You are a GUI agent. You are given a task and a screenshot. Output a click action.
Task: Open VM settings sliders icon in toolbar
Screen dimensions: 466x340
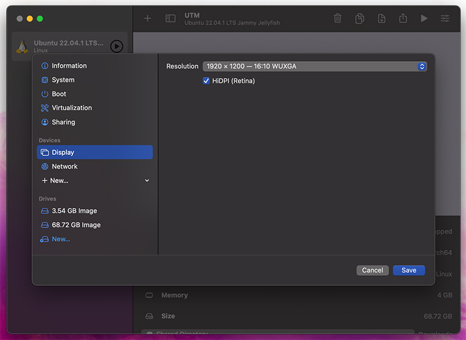point(445,19)
